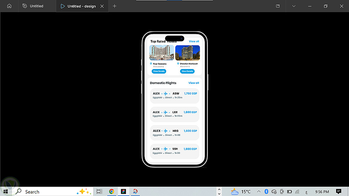
Task: Select the ALEX to ASW flight card
Action: (x=174, y=96)
